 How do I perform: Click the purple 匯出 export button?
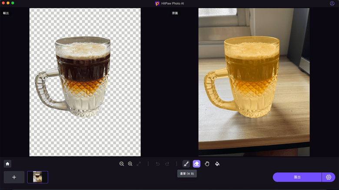(297, 177)
